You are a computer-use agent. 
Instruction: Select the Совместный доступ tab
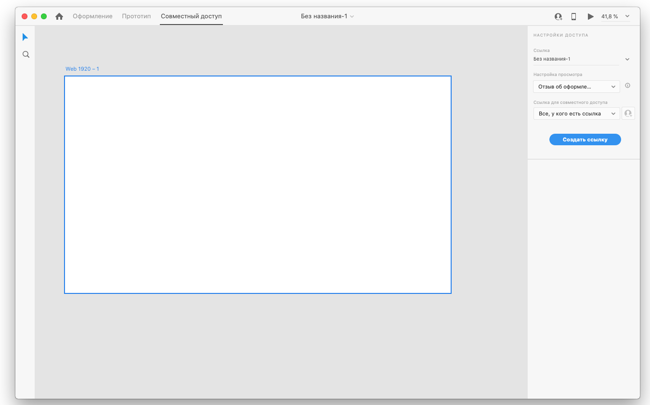tap(191, 16)
